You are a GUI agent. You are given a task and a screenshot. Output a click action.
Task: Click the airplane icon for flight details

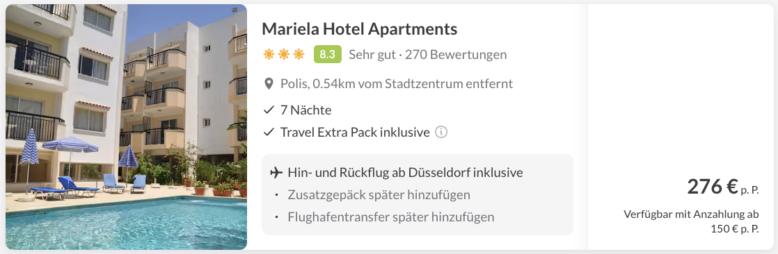pyautogui.click(x=276, y=173)
